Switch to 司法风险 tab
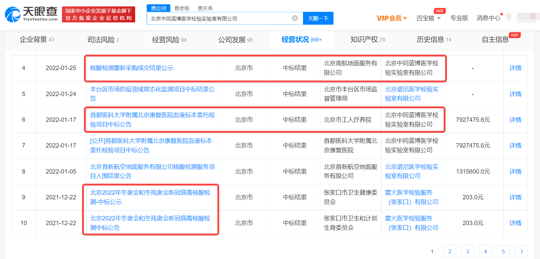Screen dimensions: 540x259 [x=103, y=40]
